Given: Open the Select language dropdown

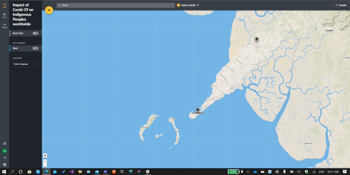Looking at the screenshot, I should point(26,64).
